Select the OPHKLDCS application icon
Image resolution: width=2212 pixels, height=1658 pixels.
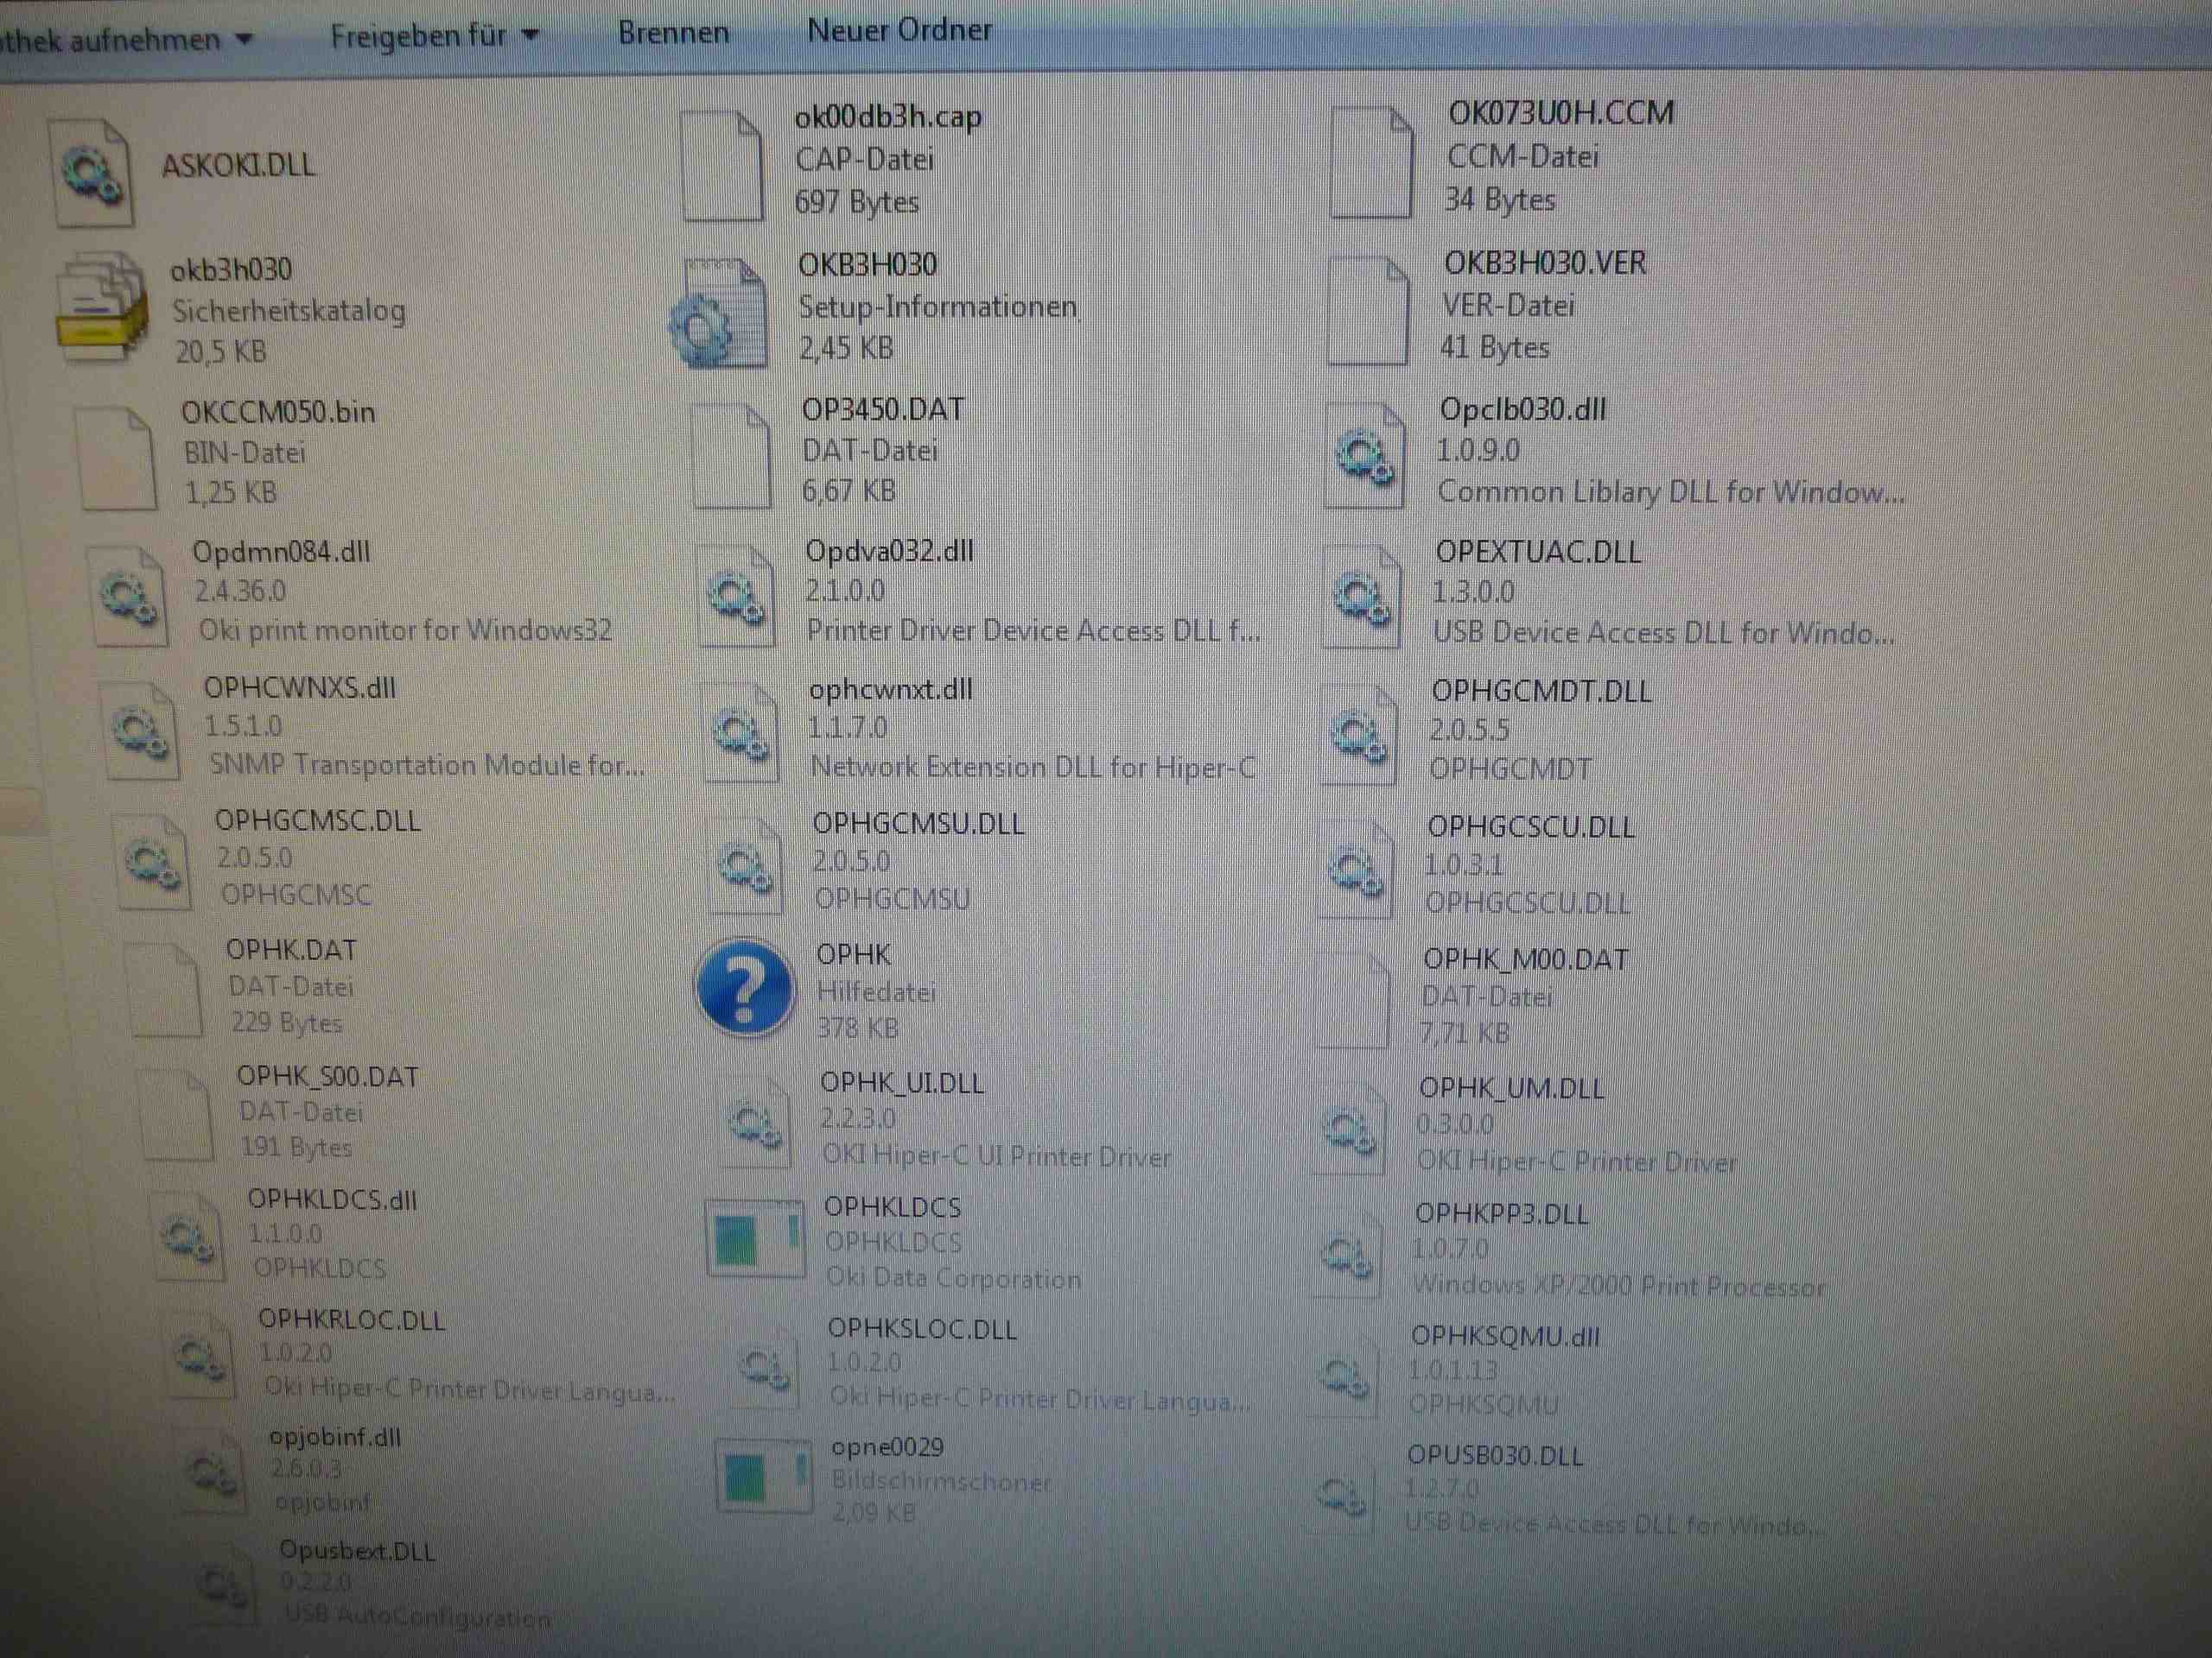pos(755,1240)
